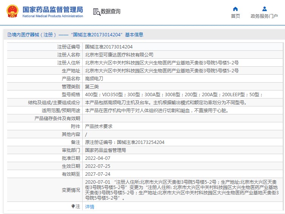Click the 境内医疗器械（注册）heading text
The image size is (285, 214).
(34, 35)
